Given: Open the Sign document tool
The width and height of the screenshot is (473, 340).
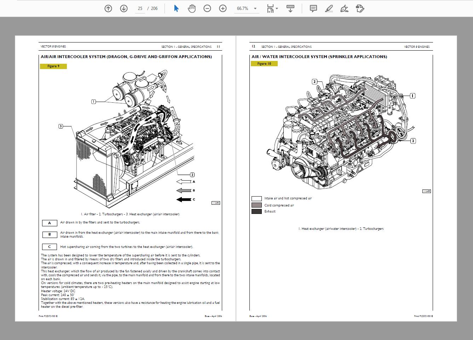Looking at the screenshot, I should click(x=344, y=8).
